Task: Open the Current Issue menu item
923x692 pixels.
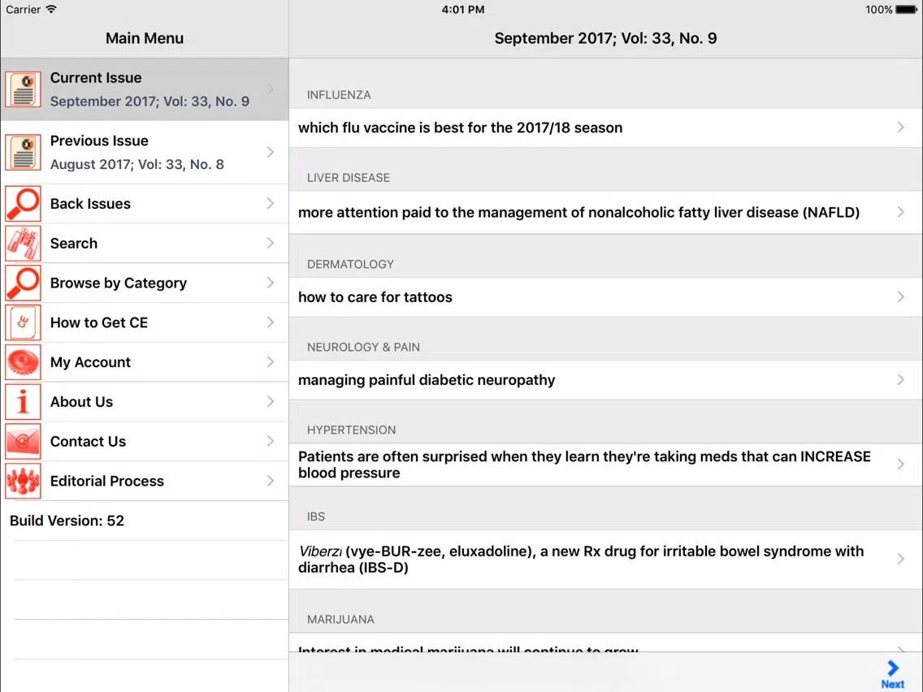Action: tap(145, 89)
